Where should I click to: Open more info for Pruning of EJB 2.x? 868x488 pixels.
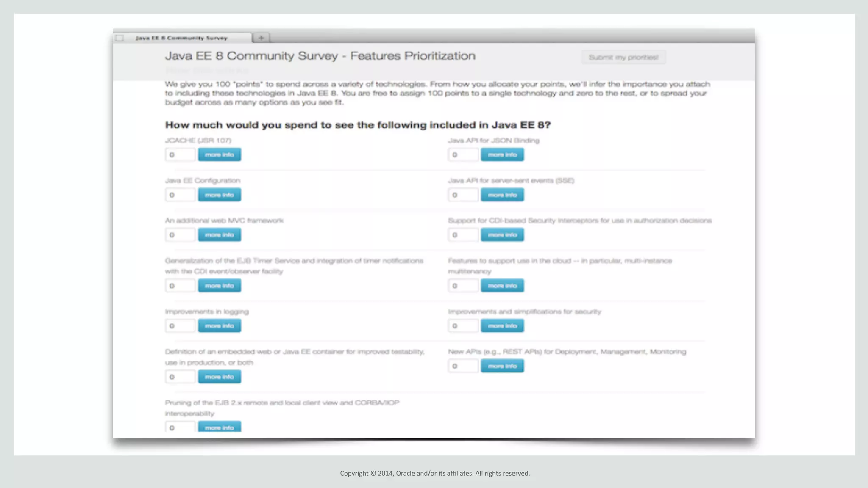point(220,427)
